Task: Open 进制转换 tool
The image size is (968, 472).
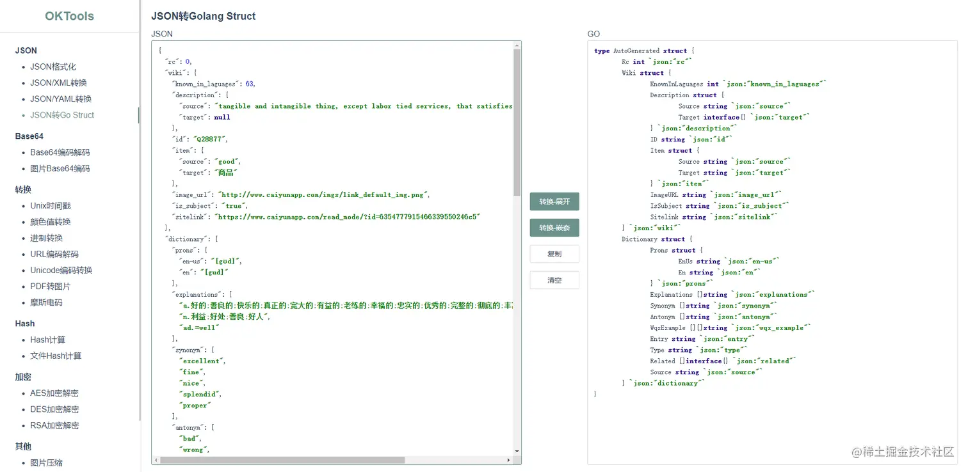Action: (x=46, y=238)
